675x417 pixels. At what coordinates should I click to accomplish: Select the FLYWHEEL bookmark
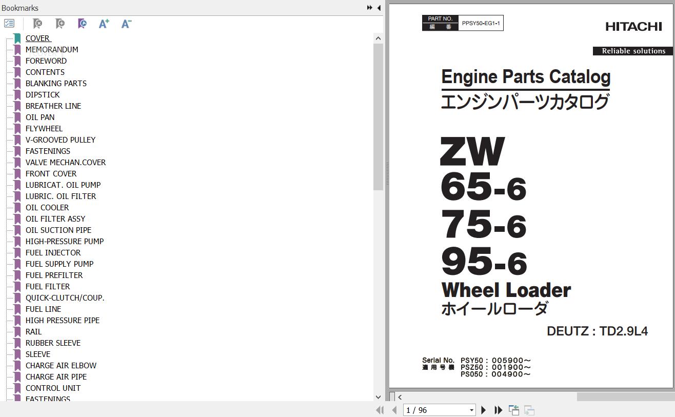click(x=44, y=128)
